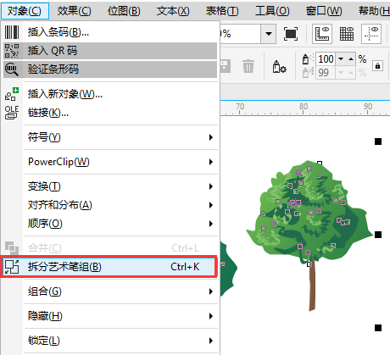Click the spray object size icon
The width and height of the screenshot is (390, 355).
(308, 59)
